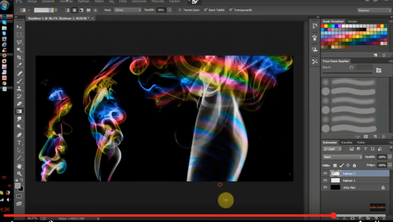Hide the Katman 1 layer
This screenshot has height=222, width=393.
pyautogui.click(x=325, y=180)
